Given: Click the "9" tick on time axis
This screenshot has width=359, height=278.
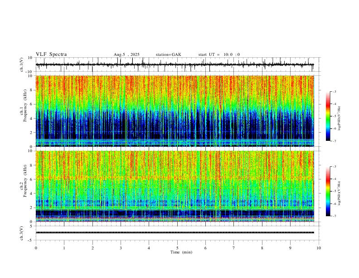Looking at the screenshot, I should (290, 248).
